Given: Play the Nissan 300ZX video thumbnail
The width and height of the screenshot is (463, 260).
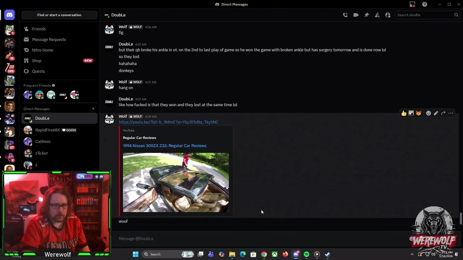Looking at the screenshot, I should tap(176, 182).
